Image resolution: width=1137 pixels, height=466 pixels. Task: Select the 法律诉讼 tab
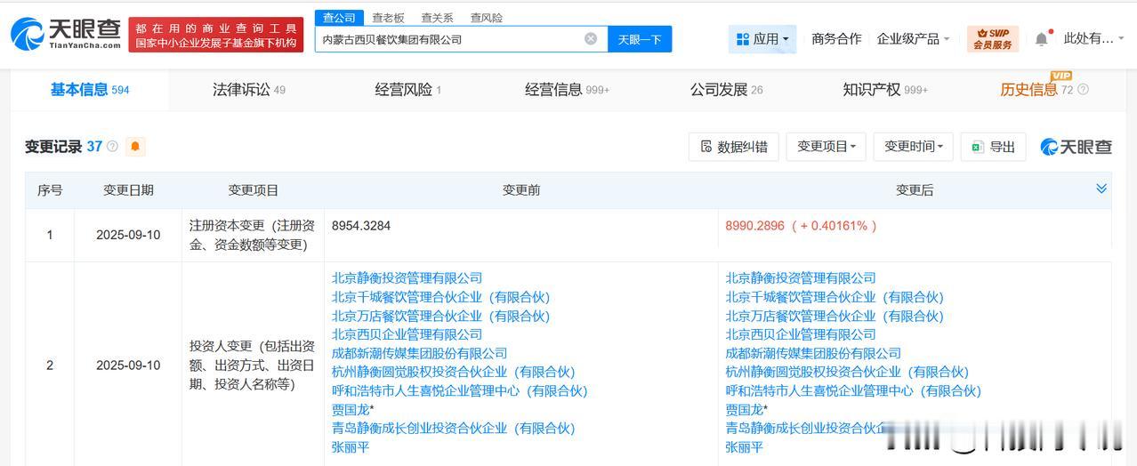click(x=248, y=90)
